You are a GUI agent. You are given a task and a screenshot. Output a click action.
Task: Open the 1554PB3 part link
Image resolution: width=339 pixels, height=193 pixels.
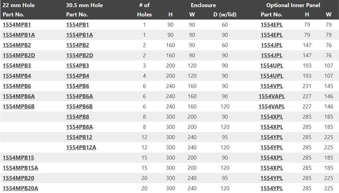point(78,66)
